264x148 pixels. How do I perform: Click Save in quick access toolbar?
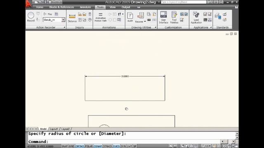tap(45, 2)
